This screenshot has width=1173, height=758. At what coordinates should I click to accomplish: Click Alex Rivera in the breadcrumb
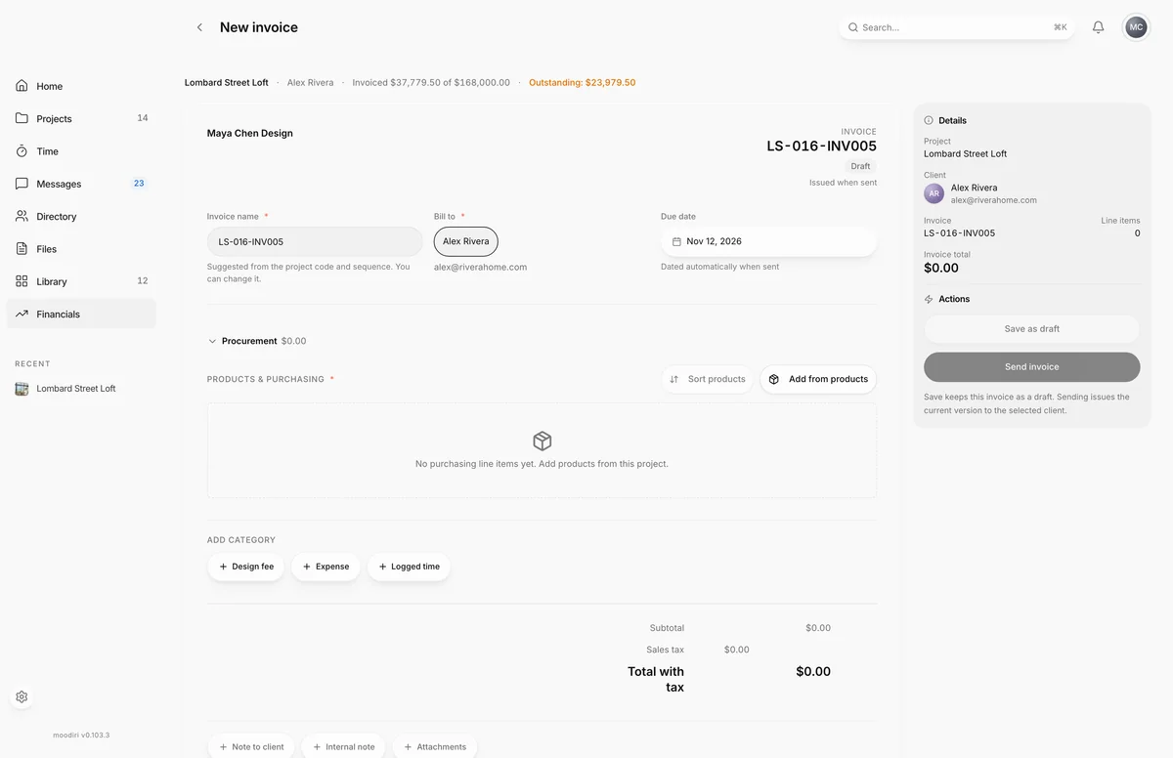pyautogui.click(x=311, y=83)
